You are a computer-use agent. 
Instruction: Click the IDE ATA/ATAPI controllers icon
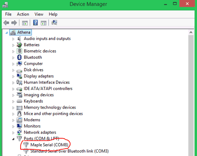pos(19,89)
